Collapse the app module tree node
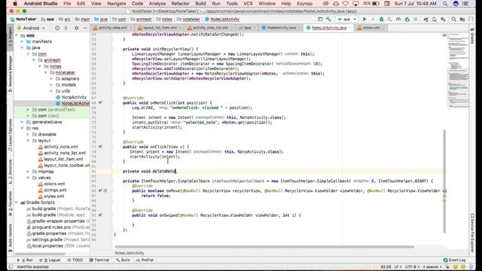 (x=17, y=35)
